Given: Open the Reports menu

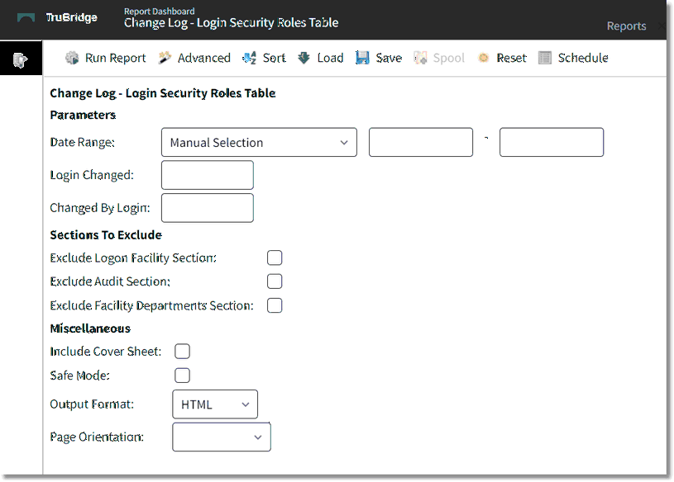Looking at the screenshot, I should [626, 26].
